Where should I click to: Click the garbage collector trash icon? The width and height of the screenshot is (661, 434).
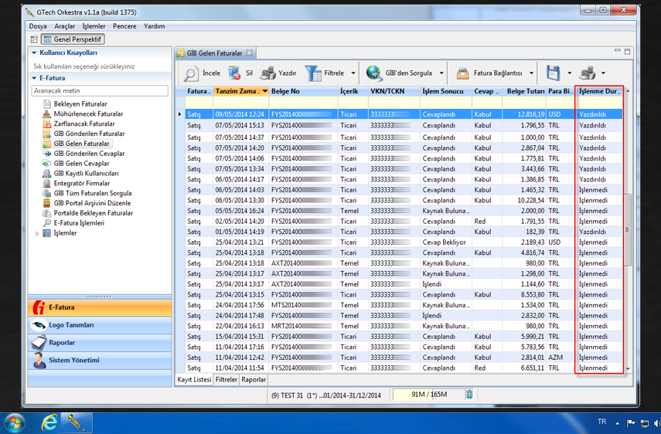pyautogui.click(x=469, y=395)
